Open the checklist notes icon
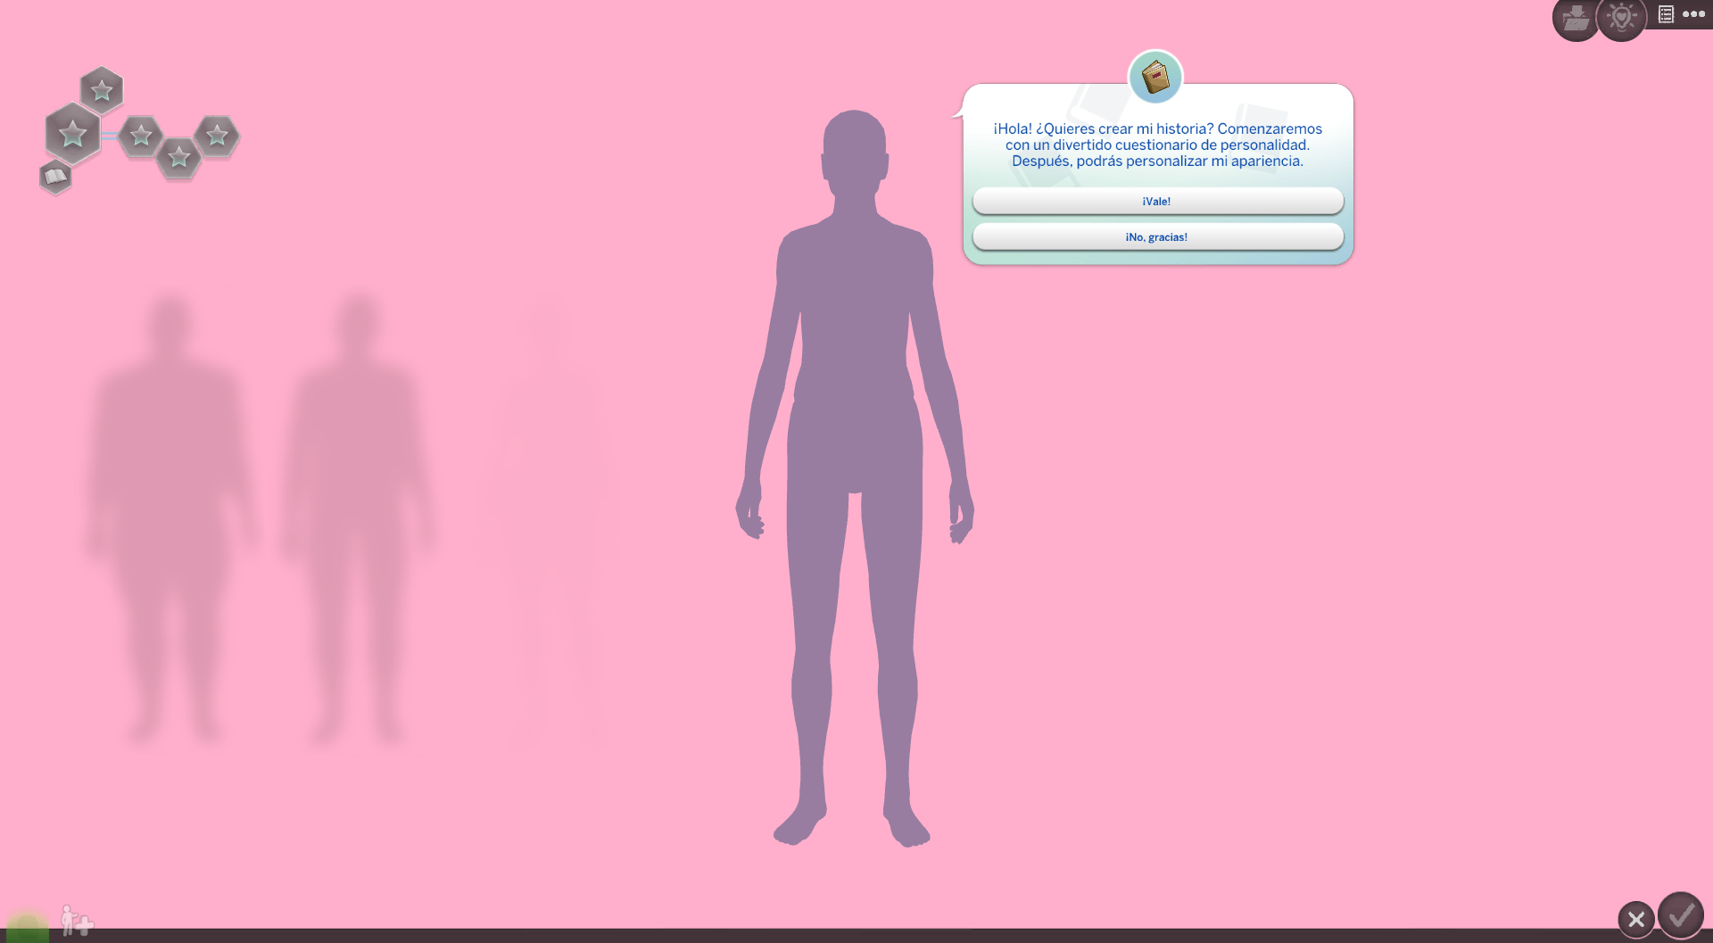 [x=1666, y=14]
